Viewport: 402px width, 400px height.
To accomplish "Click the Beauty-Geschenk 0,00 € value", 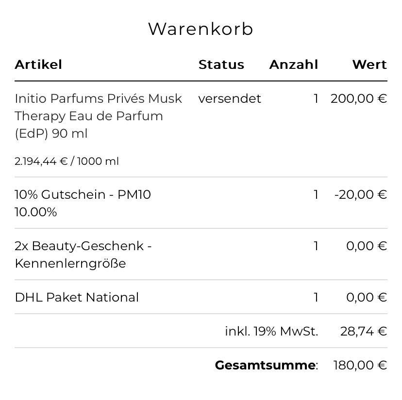I will tap(366, 246).
